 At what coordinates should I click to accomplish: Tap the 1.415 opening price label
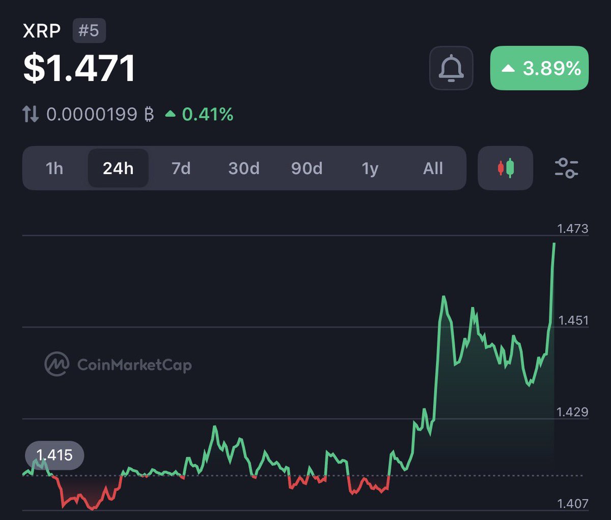coord(54,455)
